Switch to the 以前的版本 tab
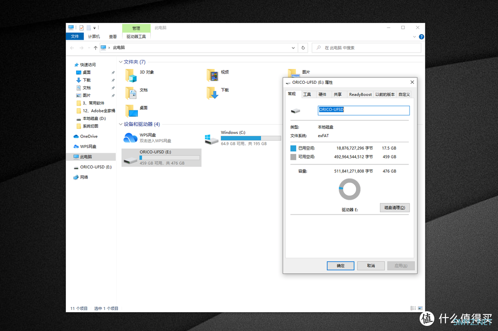This screenshot has width=498, height=331. (x=385, y=94)
